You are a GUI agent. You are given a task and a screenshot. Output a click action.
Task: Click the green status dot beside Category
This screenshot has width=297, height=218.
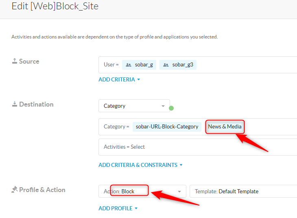coord(171,108)
